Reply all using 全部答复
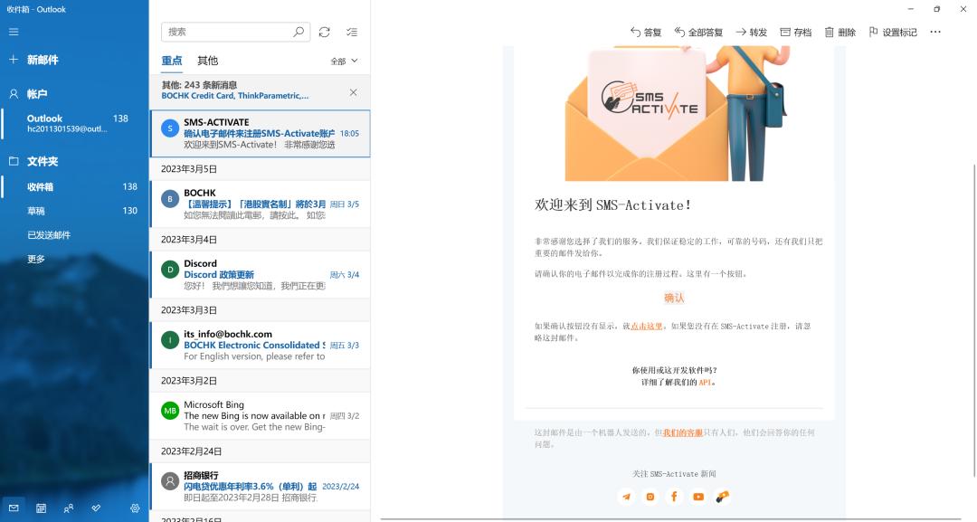The image size is (977, 522). [698, 33]
